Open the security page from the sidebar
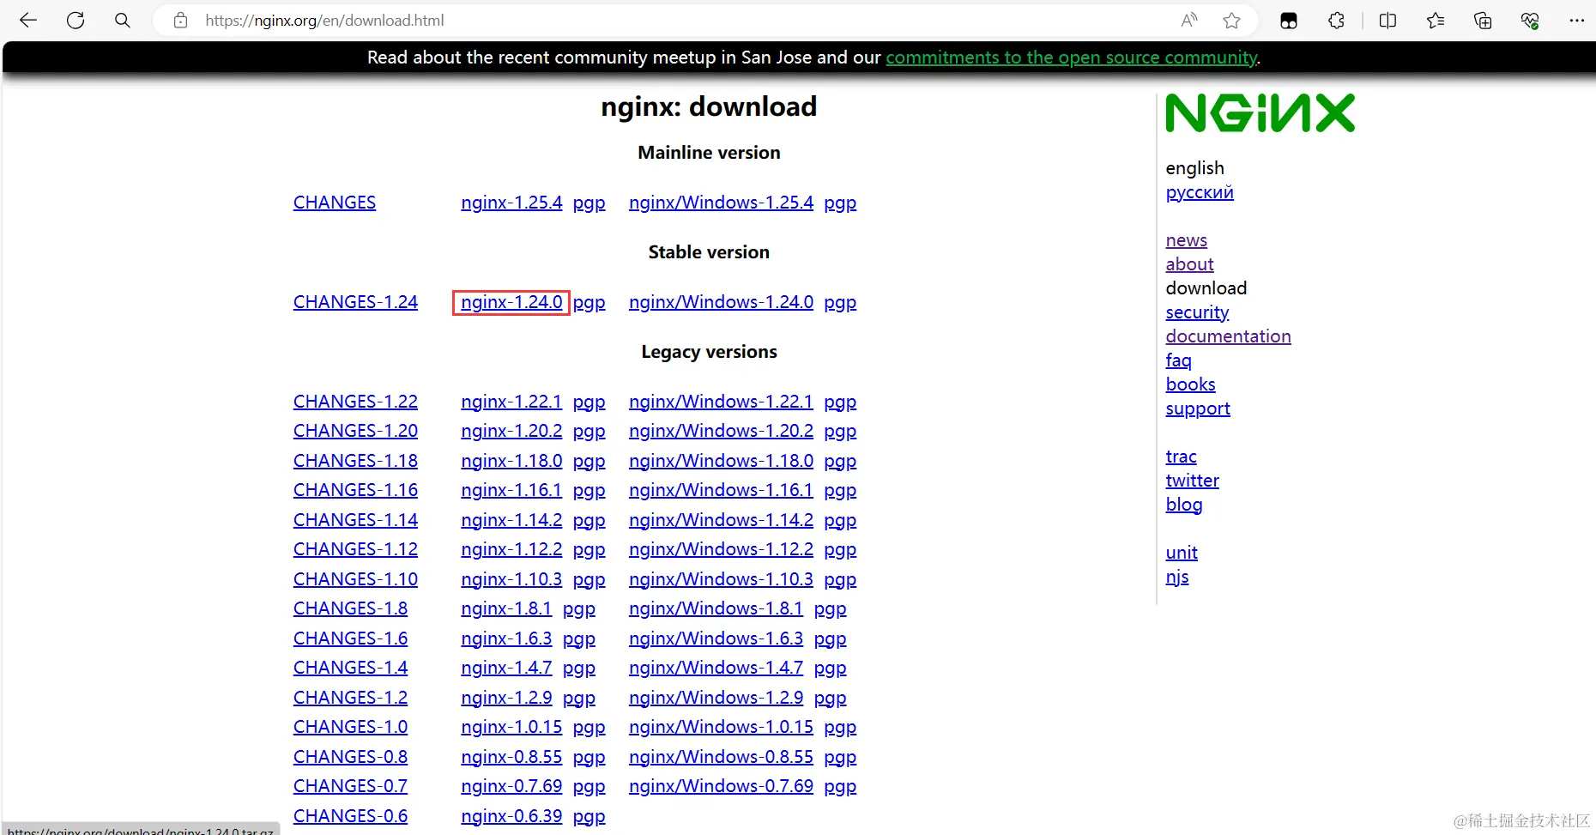This screenshot has width=1596, height=835. tap(1197, 312)
